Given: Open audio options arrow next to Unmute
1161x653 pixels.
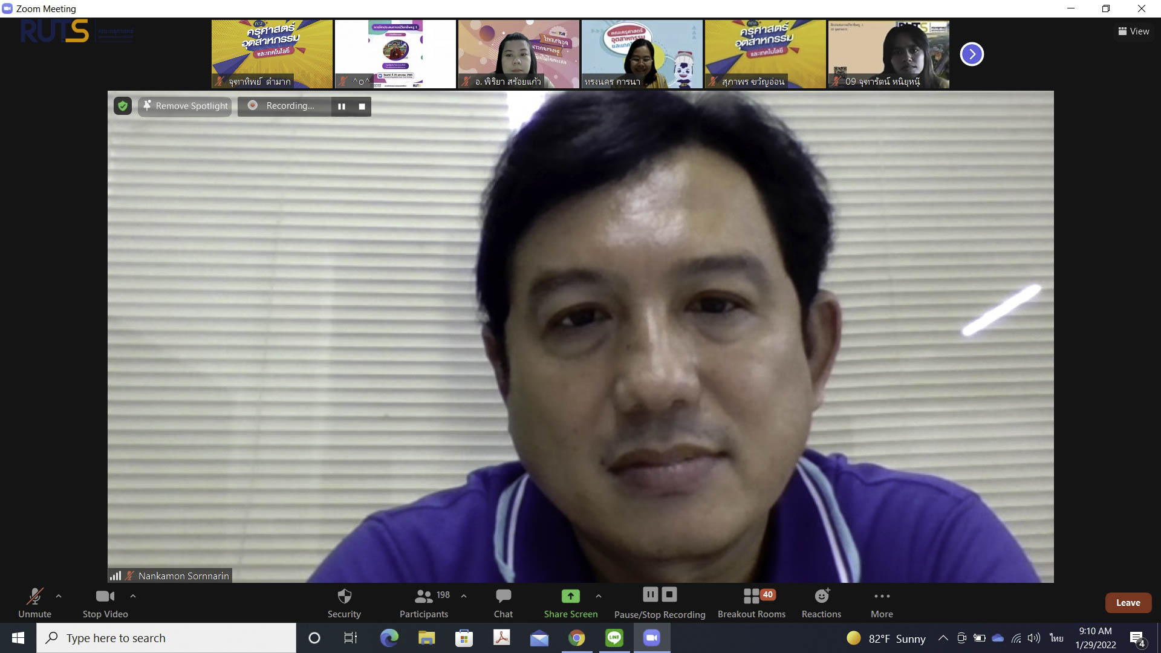Looking at the screenshot, I should pyautogui.click(x=59, y=596).
